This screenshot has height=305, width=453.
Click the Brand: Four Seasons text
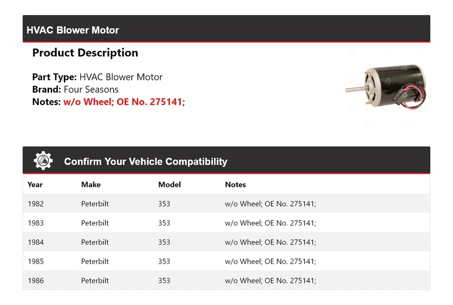[x=75, y=89]
